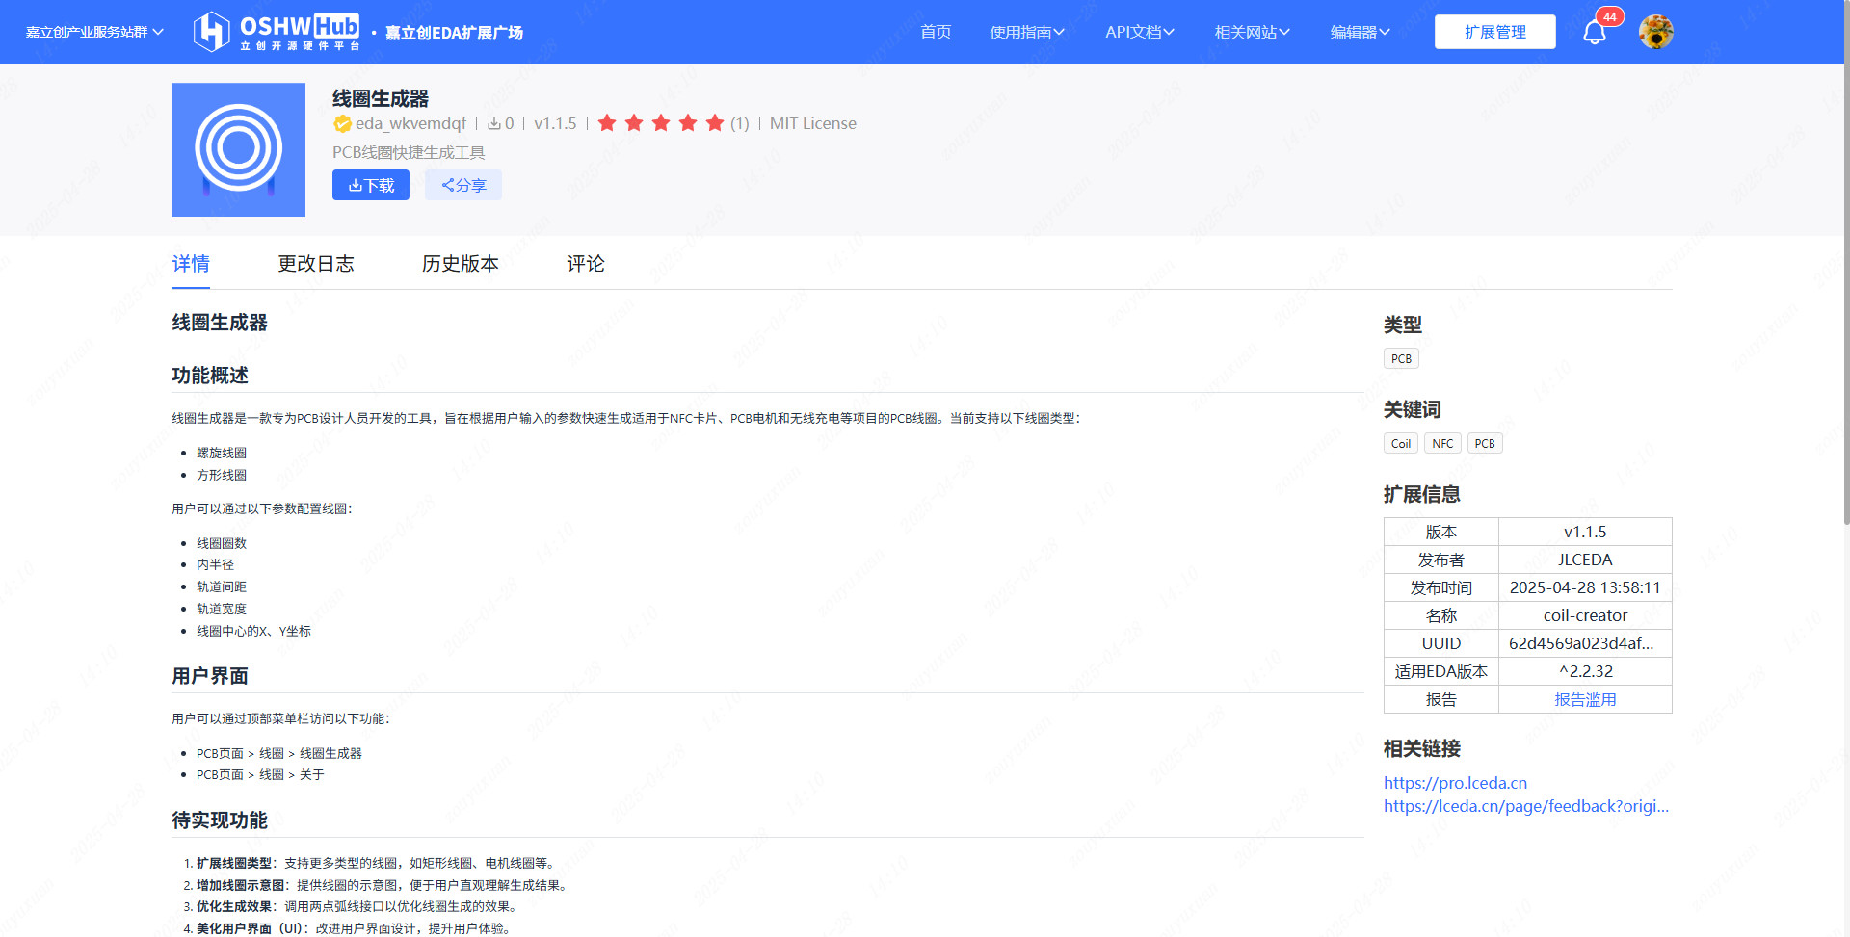Expand the 使用指南 dropdown
This screenshot has height=937, width=1850.
coord(1027,32)
